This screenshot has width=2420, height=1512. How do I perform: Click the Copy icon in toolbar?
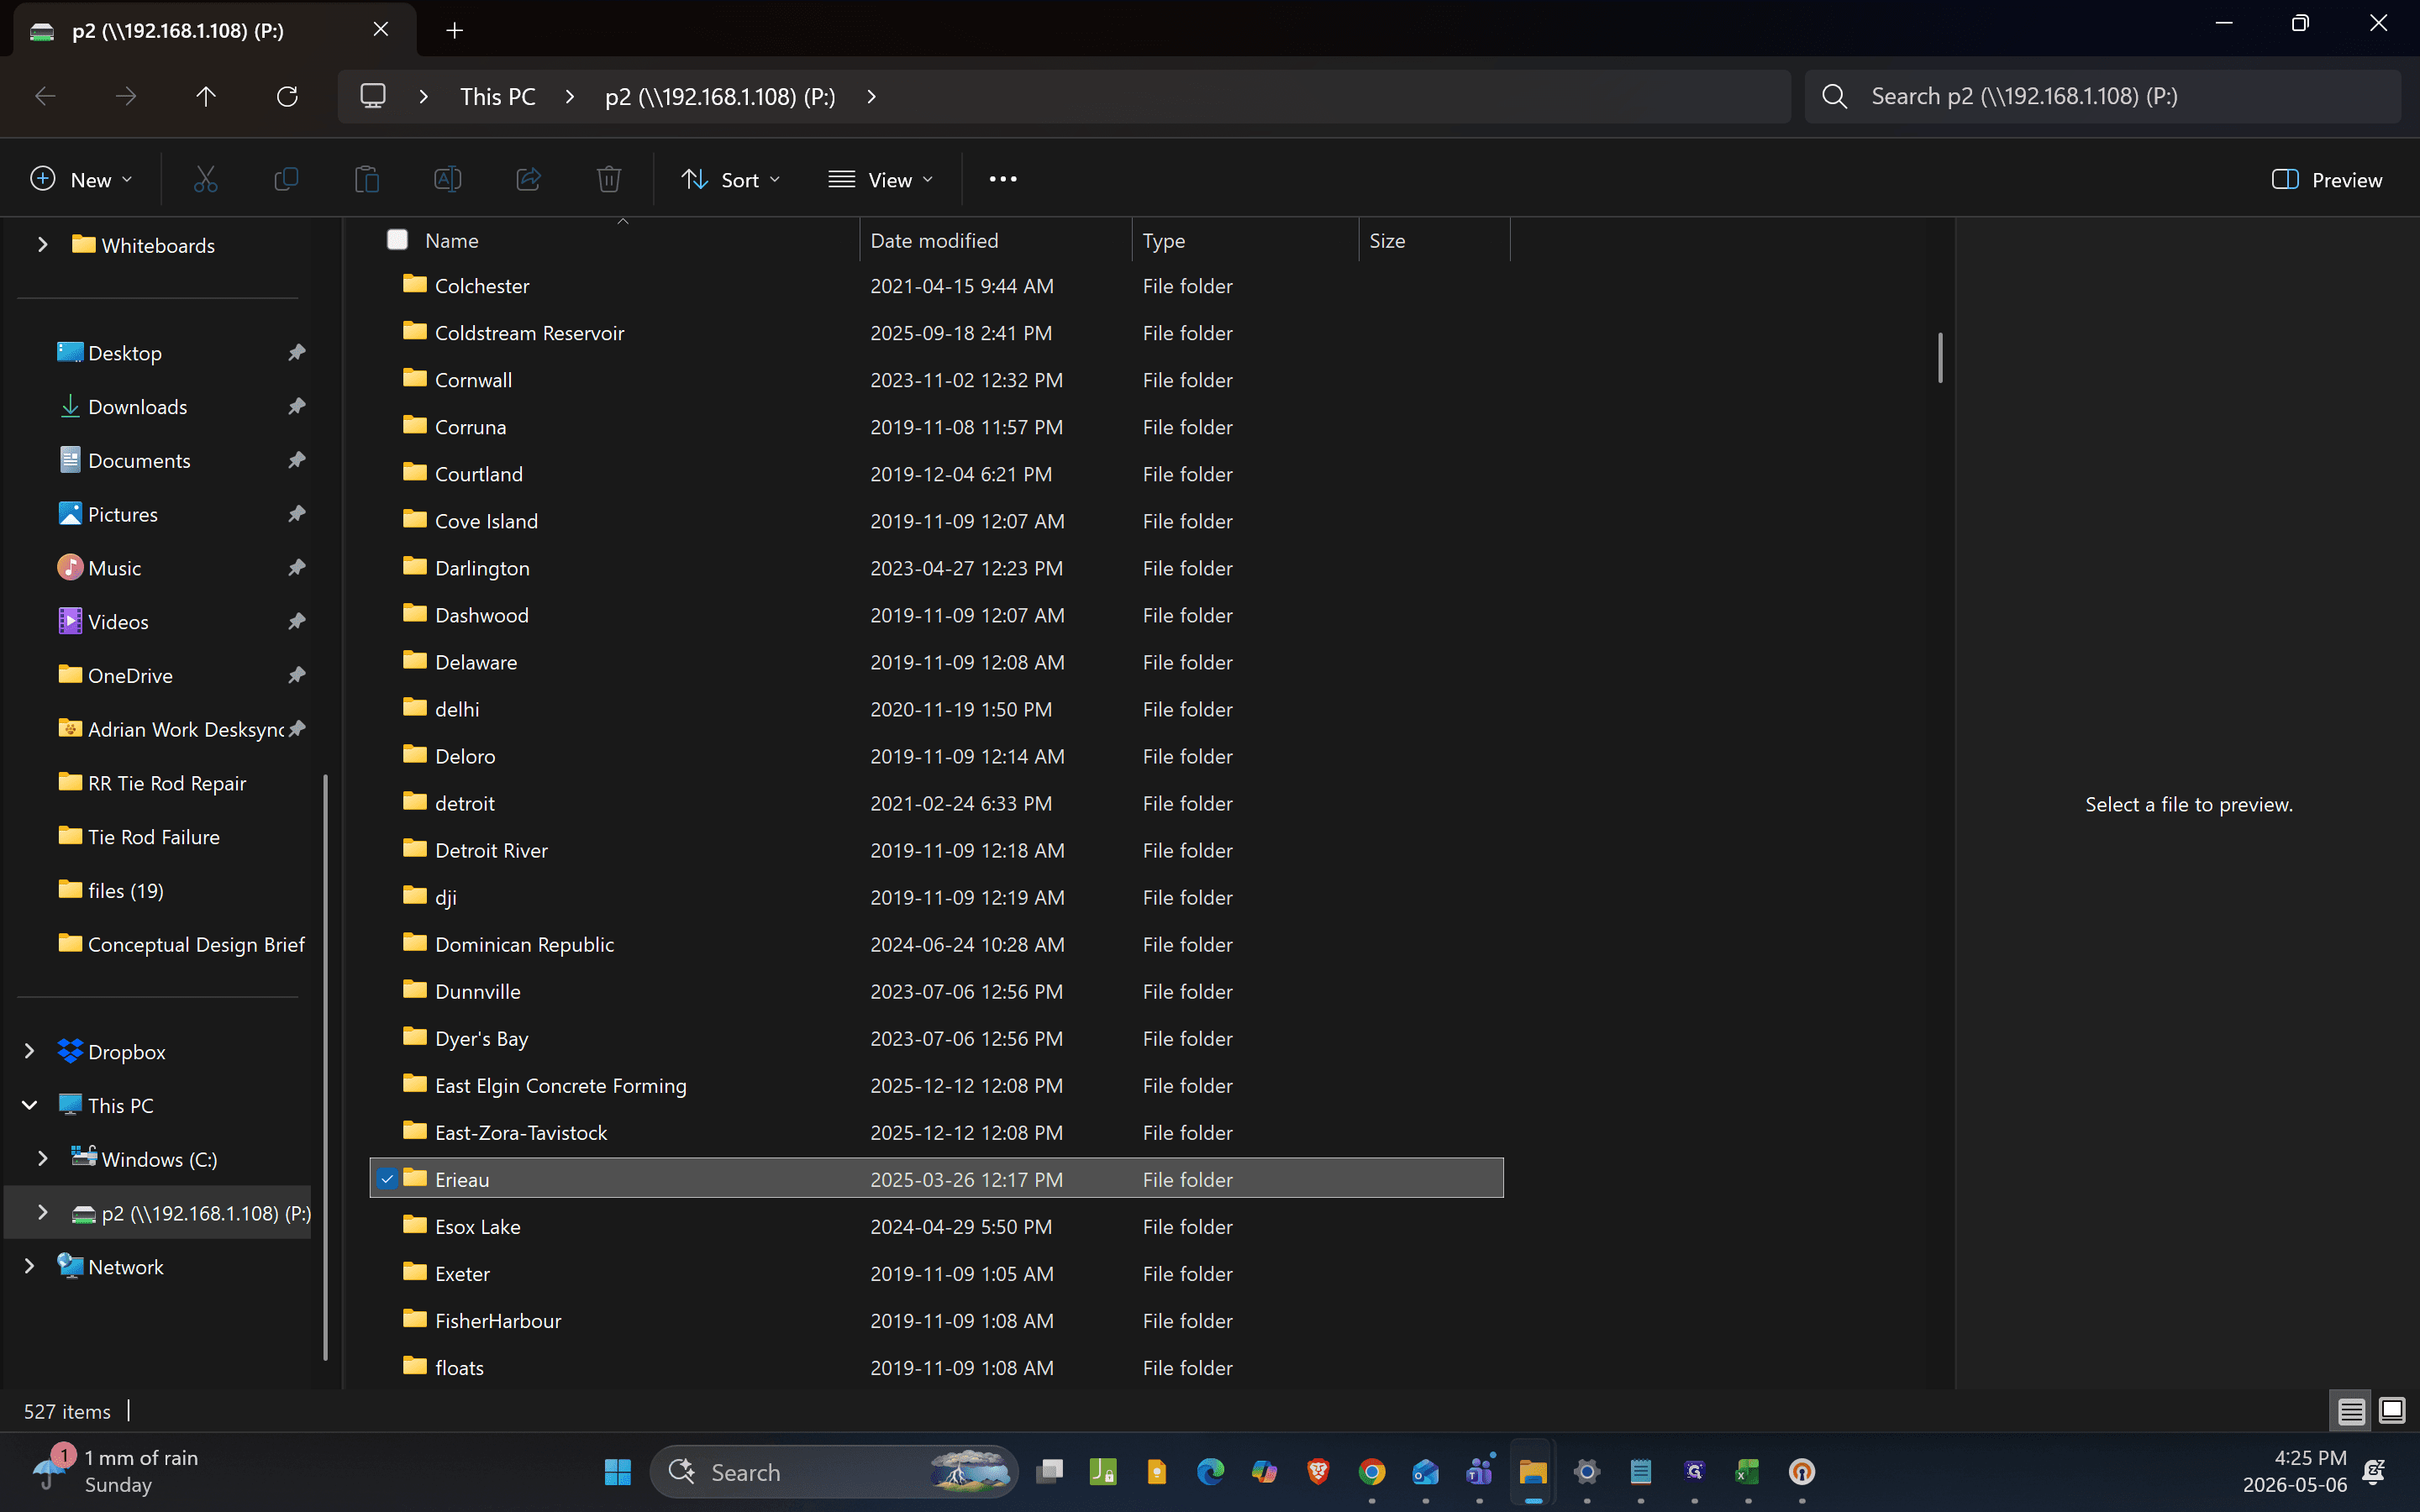[x=286, y=180]
